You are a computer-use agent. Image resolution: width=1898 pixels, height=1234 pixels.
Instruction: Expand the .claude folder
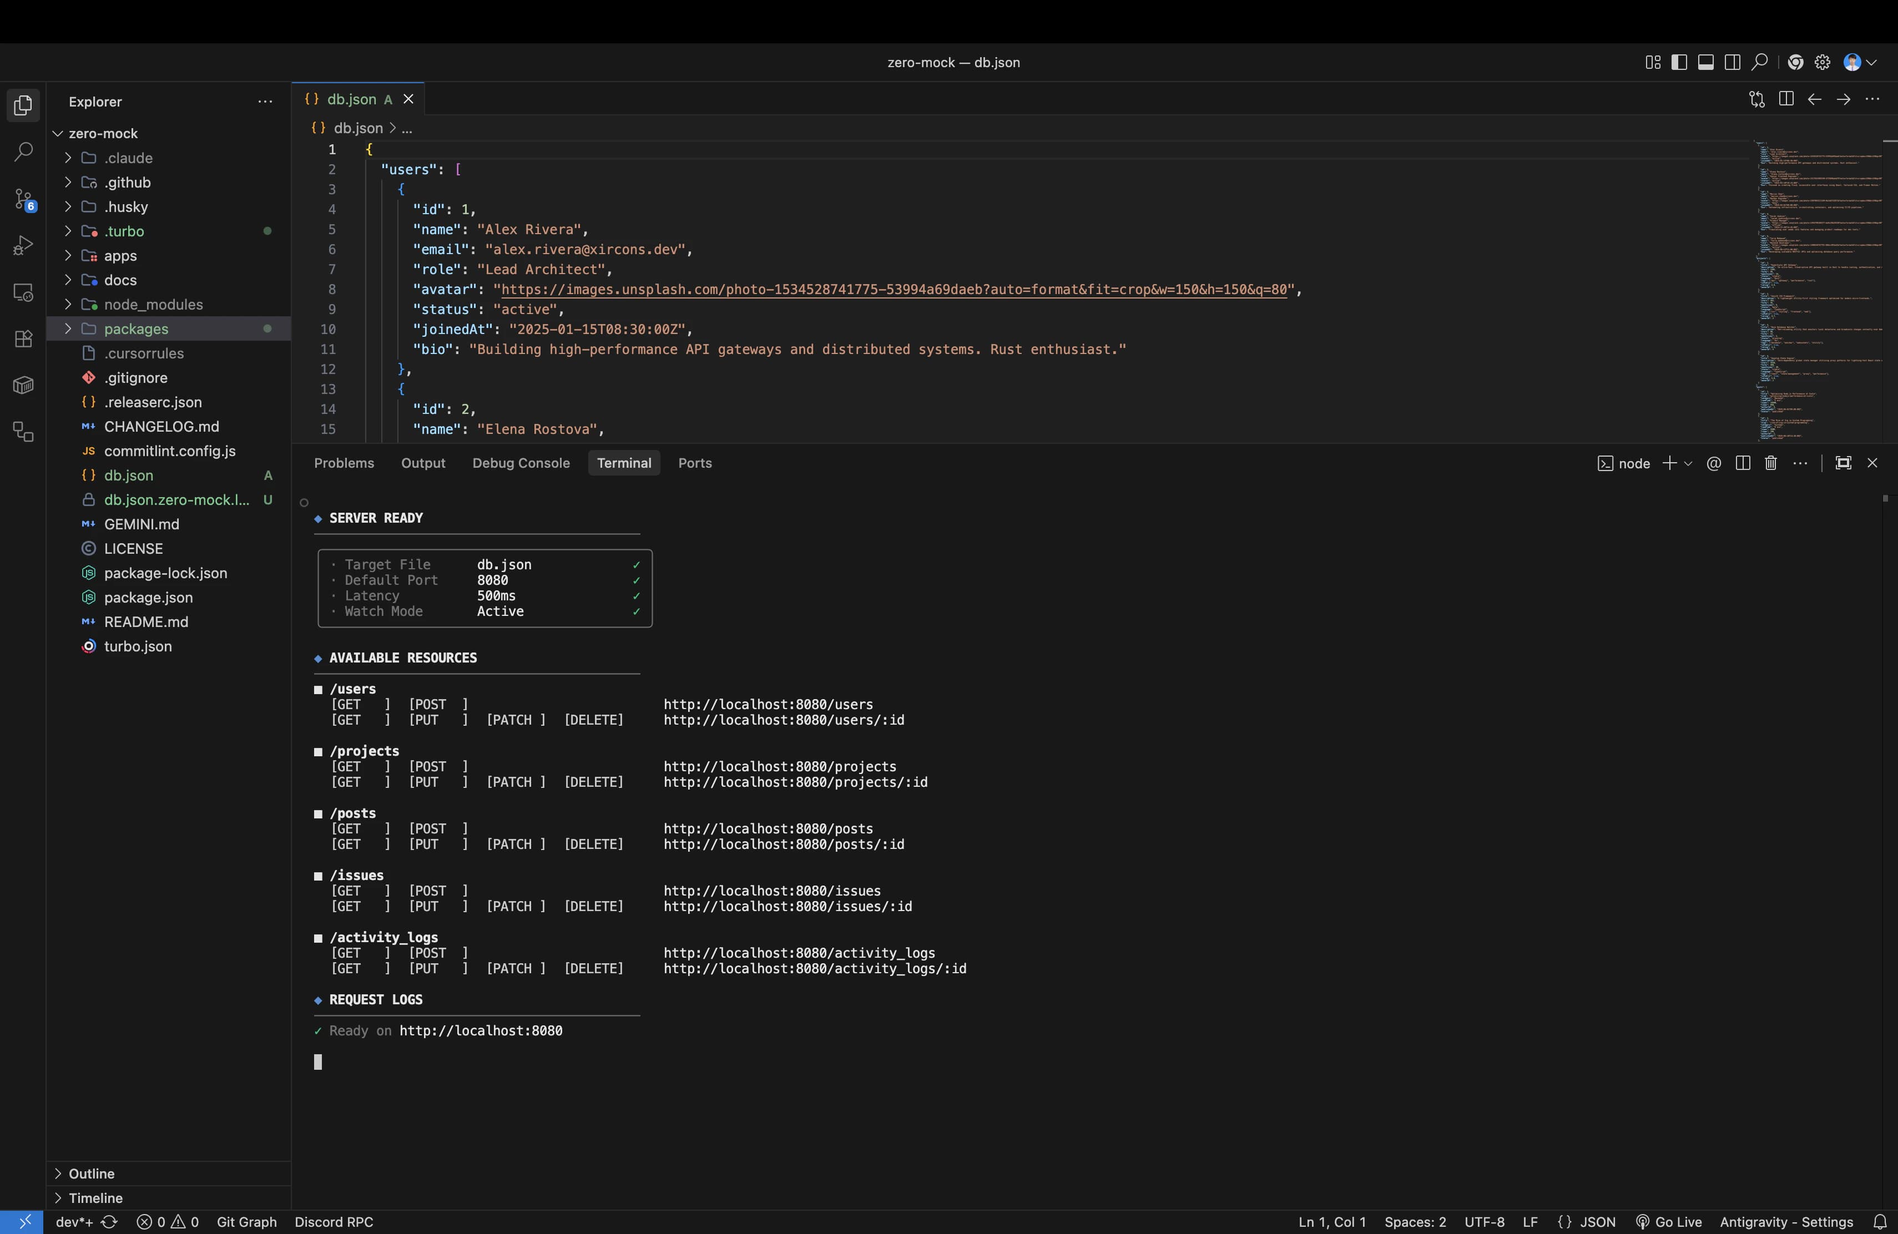pos(168,158)
